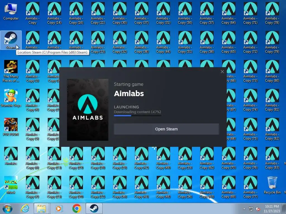Select the original Aimlabs desktop shortcut
The height and width of the screenshot is (214, 286).
[11, 156]
